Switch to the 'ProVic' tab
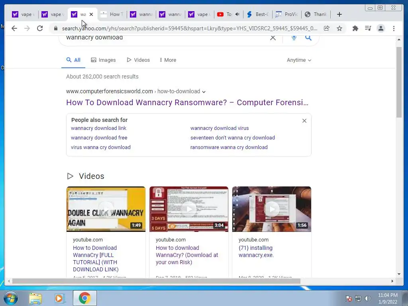Screen dimensions: 408x306 pos(287,14)
